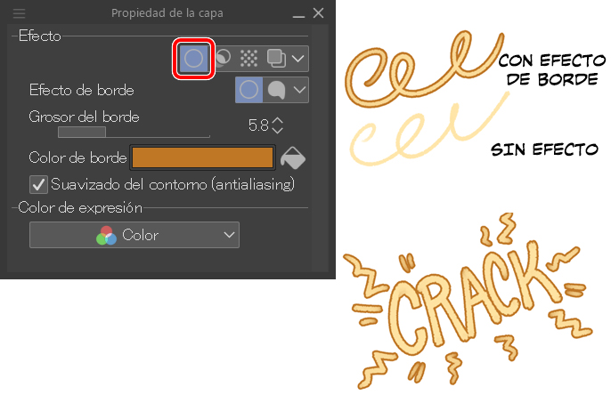Close the Propiedad de la capa panel

pos(318,13)
